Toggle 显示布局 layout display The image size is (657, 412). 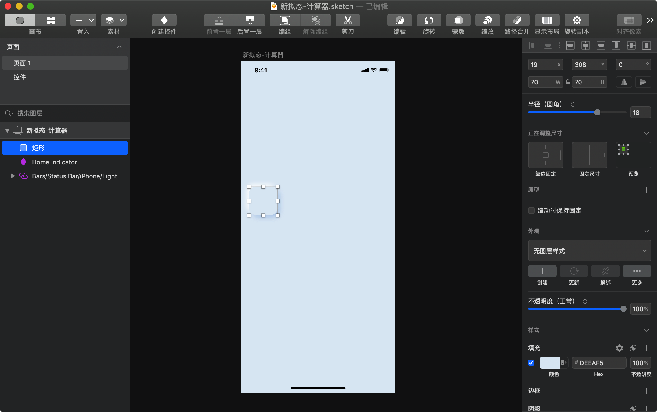[547, 20]
